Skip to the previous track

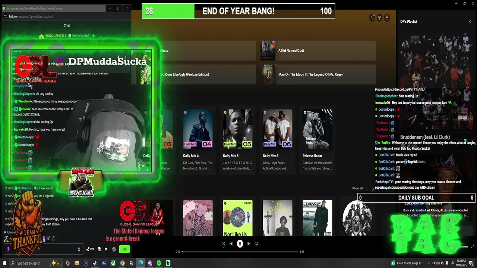(231, 244)
